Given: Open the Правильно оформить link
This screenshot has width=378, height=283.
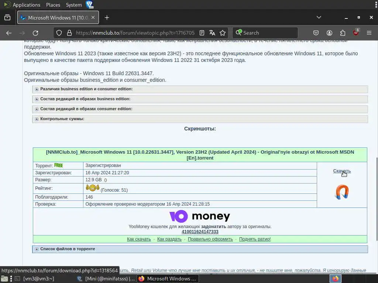Looking at the screenshot, I should click(x=210, y=239).
